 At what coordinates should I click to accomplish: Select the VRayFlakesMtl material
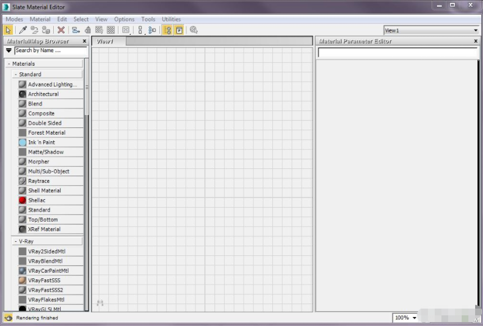[x=51, y=300]
